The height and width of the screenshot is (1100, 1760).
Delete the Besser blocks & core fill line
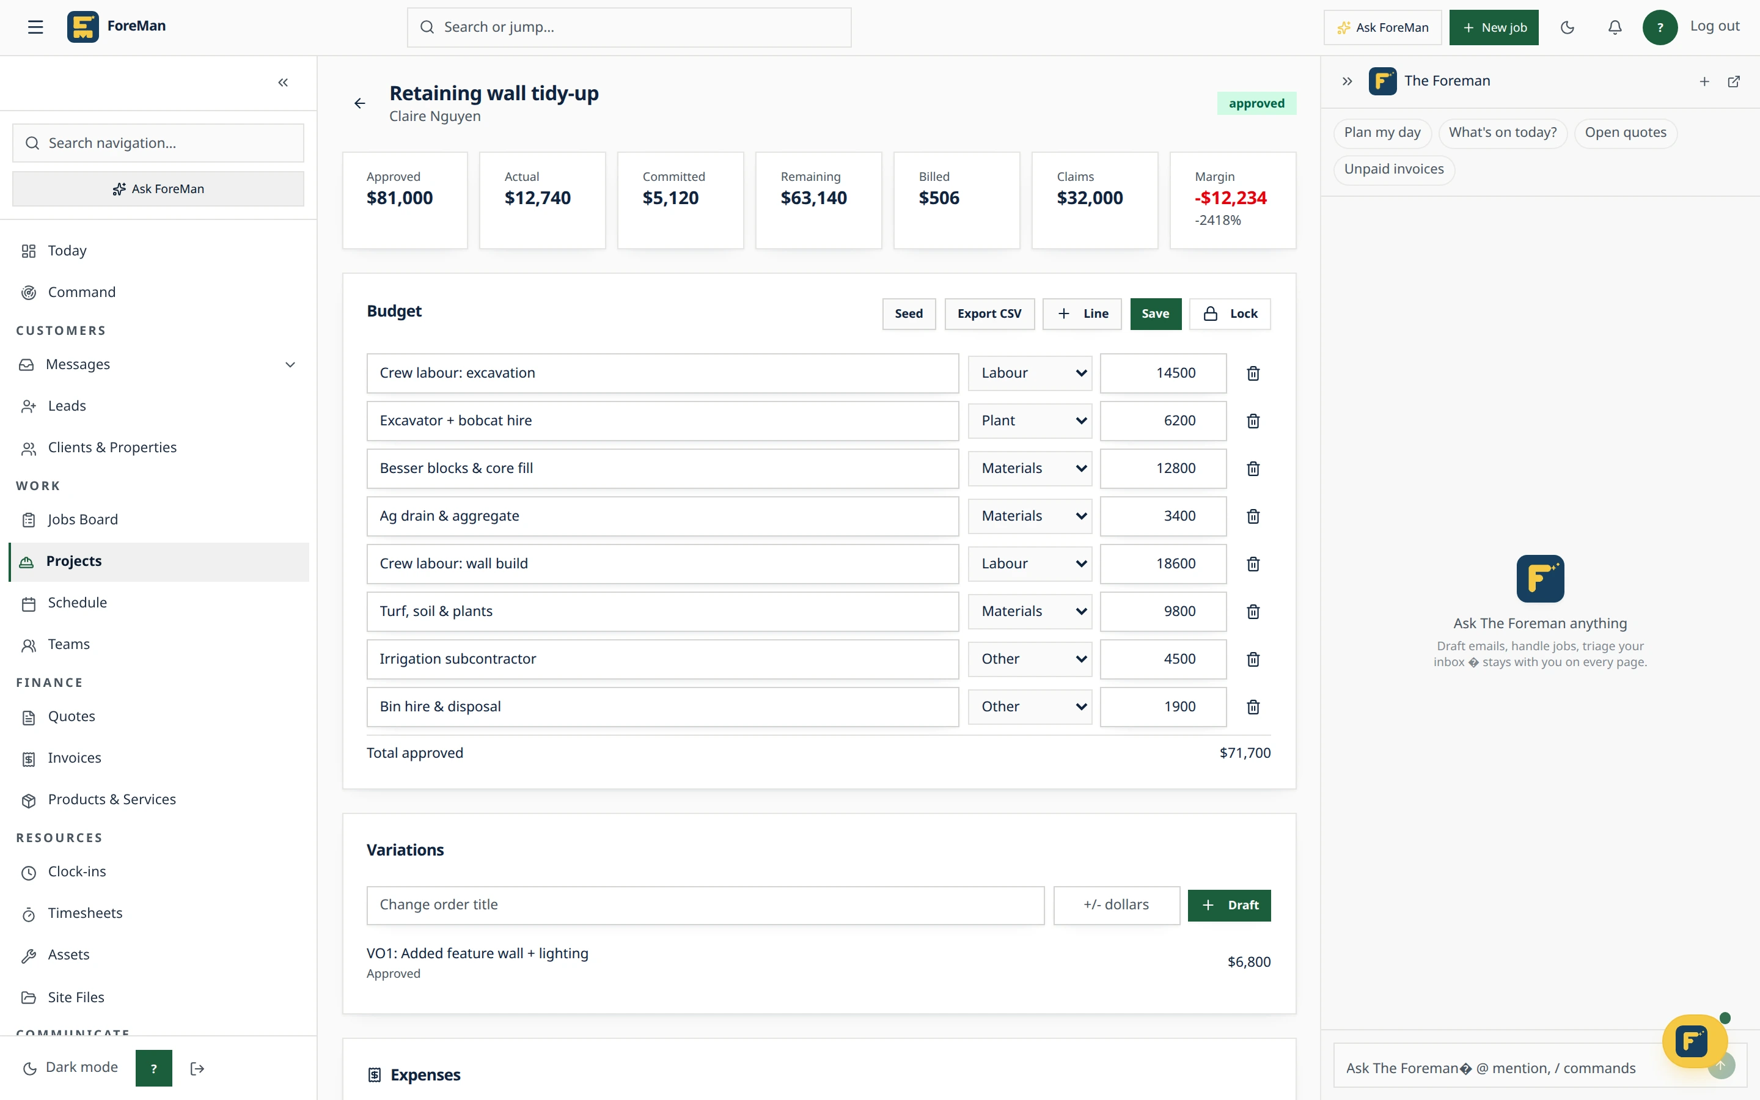[x=1253, y=469]
